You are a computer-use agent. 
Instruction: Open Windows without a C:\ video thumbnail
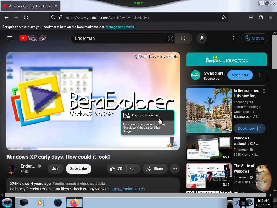tap(209, 148)
